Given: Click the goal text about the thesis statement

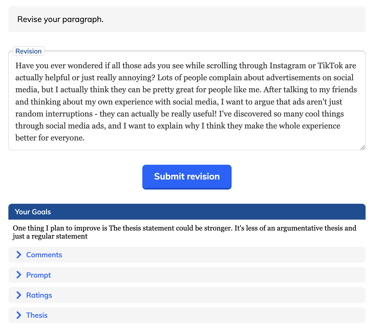Looking at the screenshot, I should [184, 232].
